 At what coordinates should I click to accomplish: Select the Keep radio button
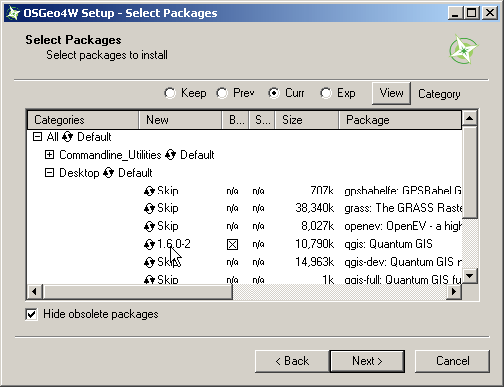pyautogui.click(x=170, y=93)
